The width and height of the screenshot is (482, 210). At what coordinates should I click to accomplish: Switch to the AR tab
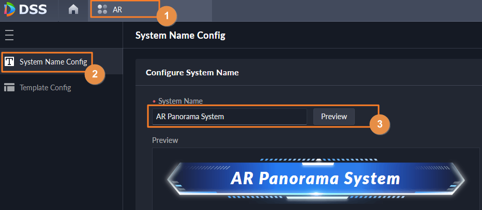118,10
